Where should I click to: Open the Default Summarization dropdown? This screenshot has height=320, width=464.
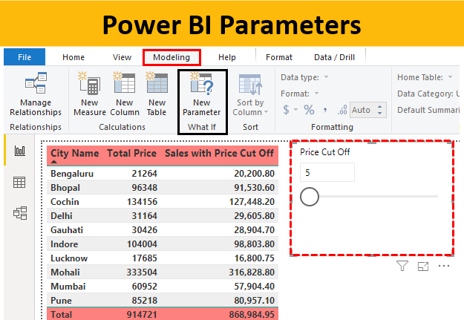point(428,110)
